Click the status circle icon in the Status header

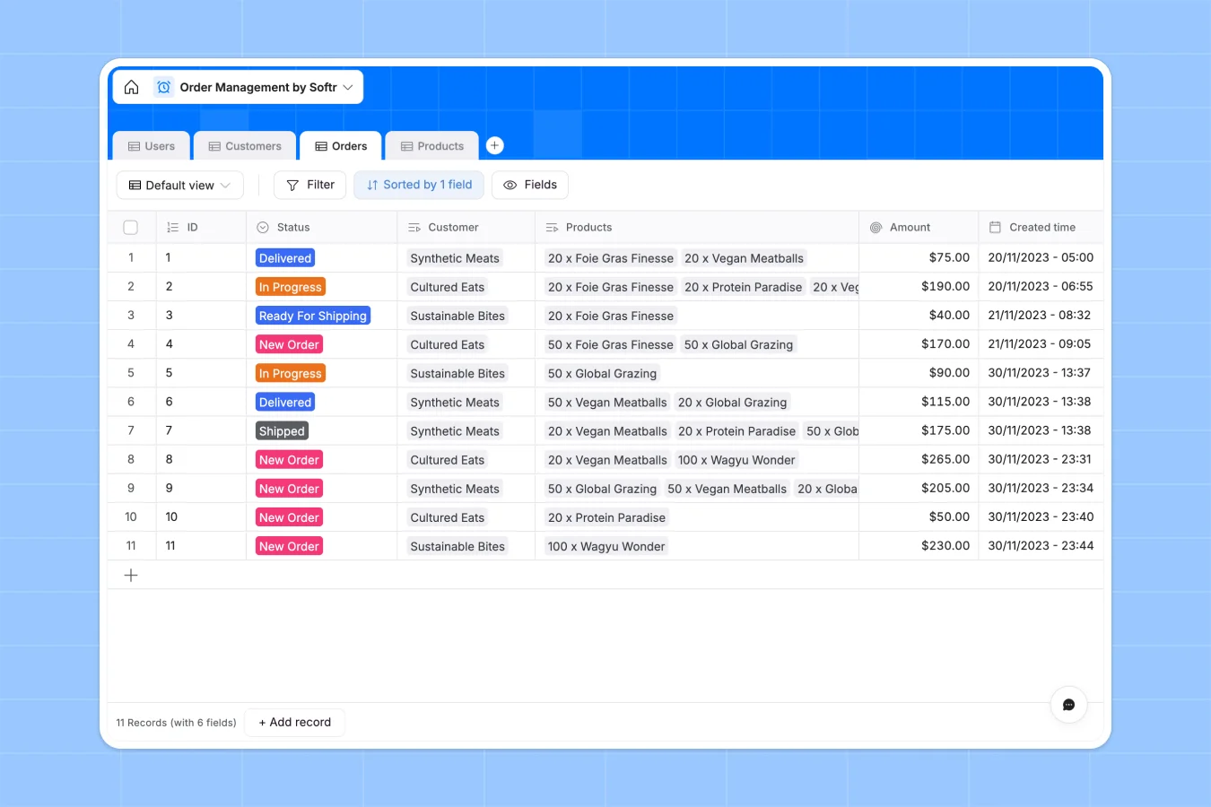[261, 227]
